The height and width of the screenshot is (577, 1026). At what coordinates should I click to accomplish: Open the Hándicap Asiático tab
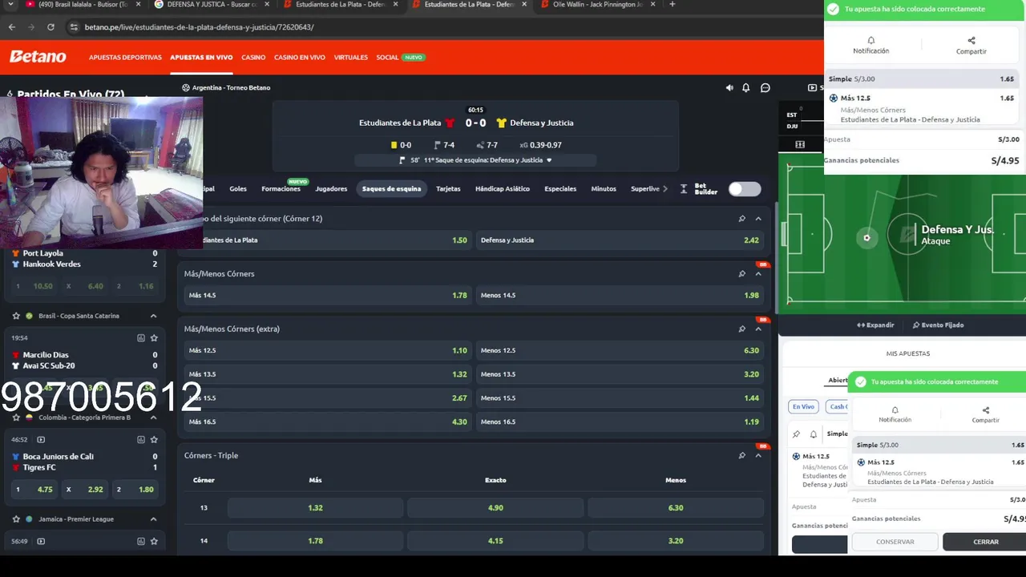click(503, 189)
